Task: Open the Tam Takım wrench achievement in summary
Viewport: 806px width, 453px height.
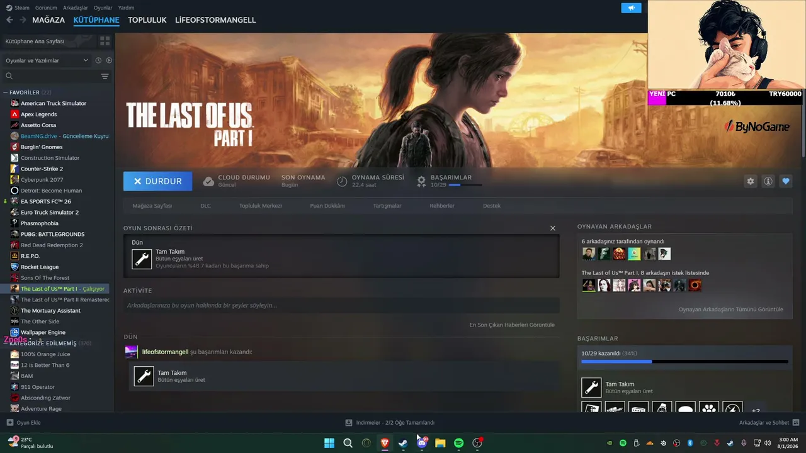Action: pyautogui.click(x=142, y=259)
